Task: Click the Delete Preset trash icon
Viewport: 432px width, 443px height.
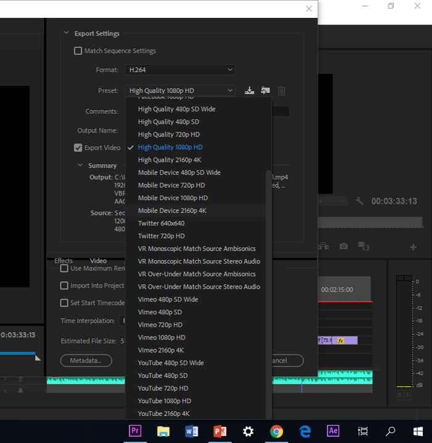Action: coord(281,90)
